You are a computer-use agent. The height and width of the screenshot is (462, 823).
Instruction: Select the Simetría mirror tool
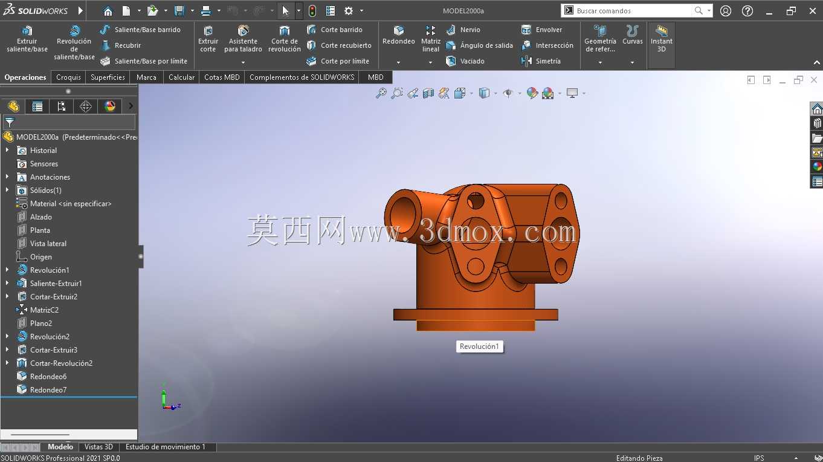541,61
